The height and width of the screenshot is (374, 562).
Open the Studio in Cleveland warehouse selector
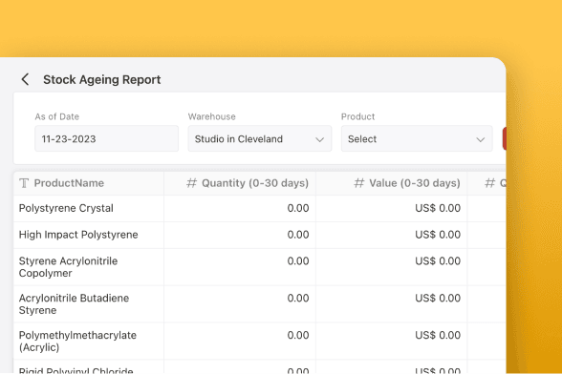tap(260, 138)
